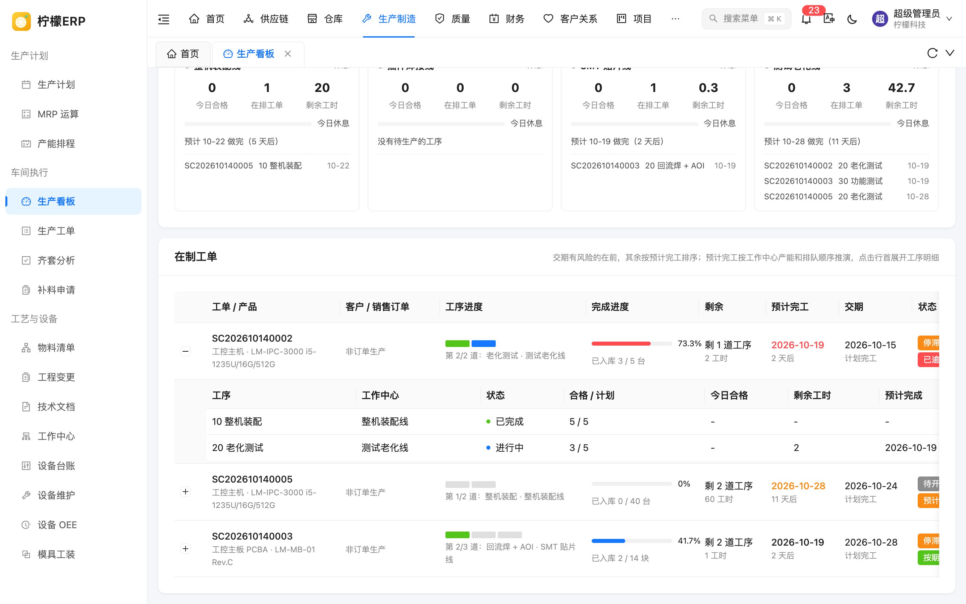Expand work order SC202610140005 row
Image resolution: width=966 pixels, height=604 pixels.
coord(185,492)
